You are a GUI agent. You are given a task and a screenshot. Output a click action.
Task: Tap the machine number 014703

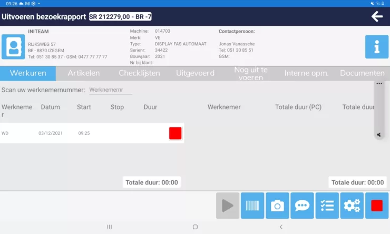[162, 31]
